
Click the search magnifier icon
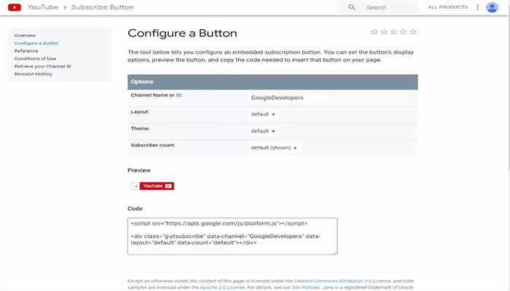pos(352,7)
